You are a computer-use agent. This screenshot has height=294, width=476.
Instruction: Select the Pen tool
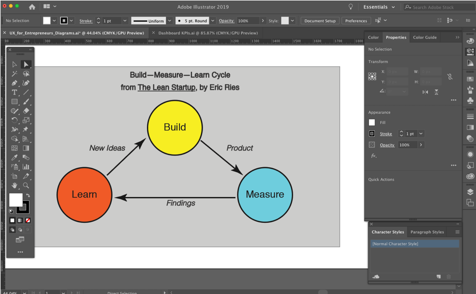(x=14, y=83)
